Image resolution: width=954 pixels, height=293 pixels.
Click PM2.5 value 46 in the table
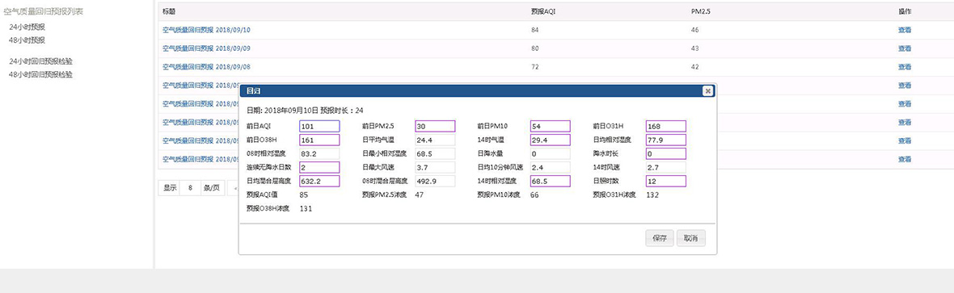point(694,30)
